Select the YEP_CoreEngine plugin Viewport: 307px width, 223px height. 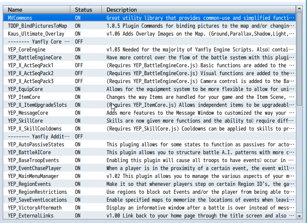point(150,49)
